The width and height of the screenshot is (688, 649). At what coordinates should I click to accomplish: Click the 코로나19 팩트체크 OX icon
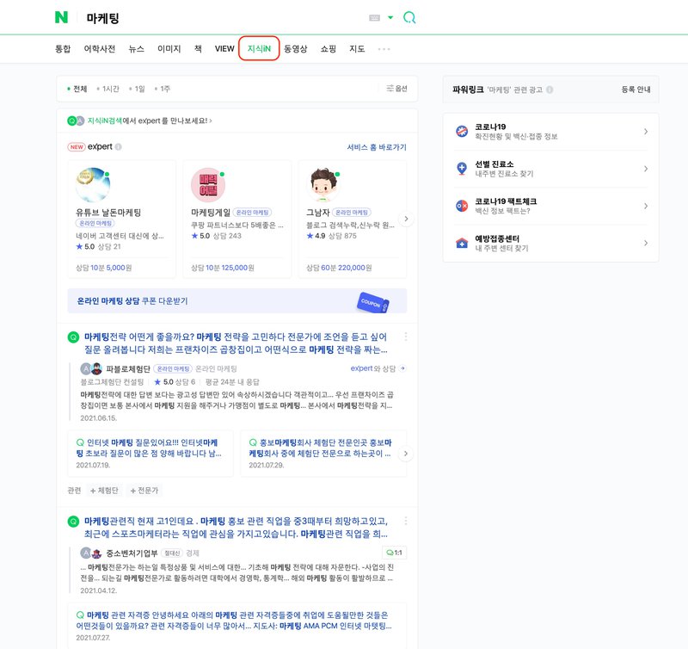pos(462,206)
